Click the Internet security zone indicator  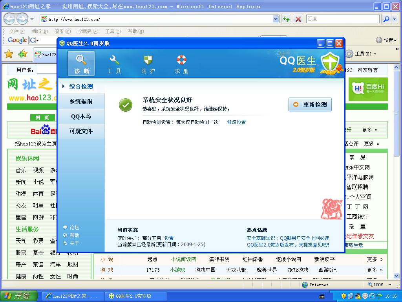click(315, 285)
